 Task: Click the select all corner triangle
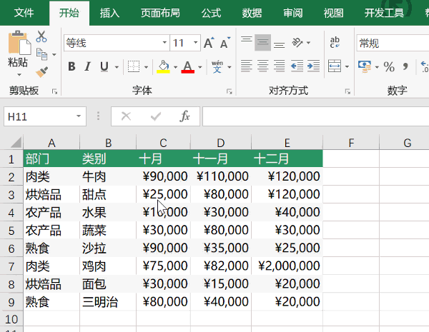pos(16,142)
